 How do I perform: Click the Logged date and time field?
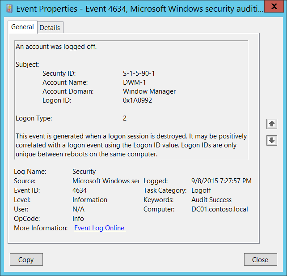pyautogui.click(x=221, y=181)
